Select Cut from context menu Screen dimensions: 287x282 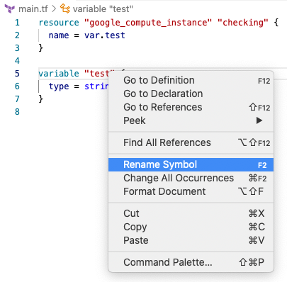tap(191, 213)
